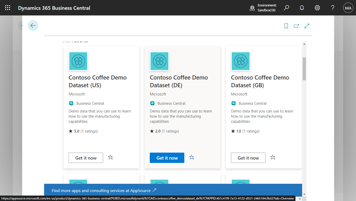Viewport: 356px width, 201px height.
Task: Open the search tool in the header
Action: pos(286,8)
